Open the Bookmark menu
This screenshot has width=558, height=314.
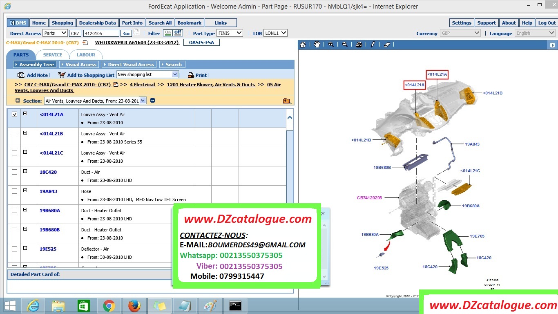pyautogui.click(x=190, y=23)
